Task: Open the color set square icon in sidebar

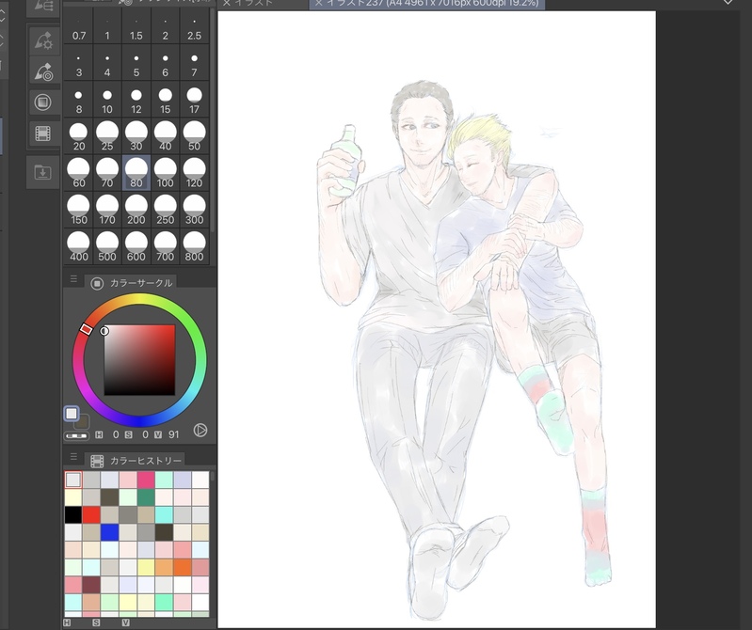Action: pyautogui.click(x=43, y=102)
